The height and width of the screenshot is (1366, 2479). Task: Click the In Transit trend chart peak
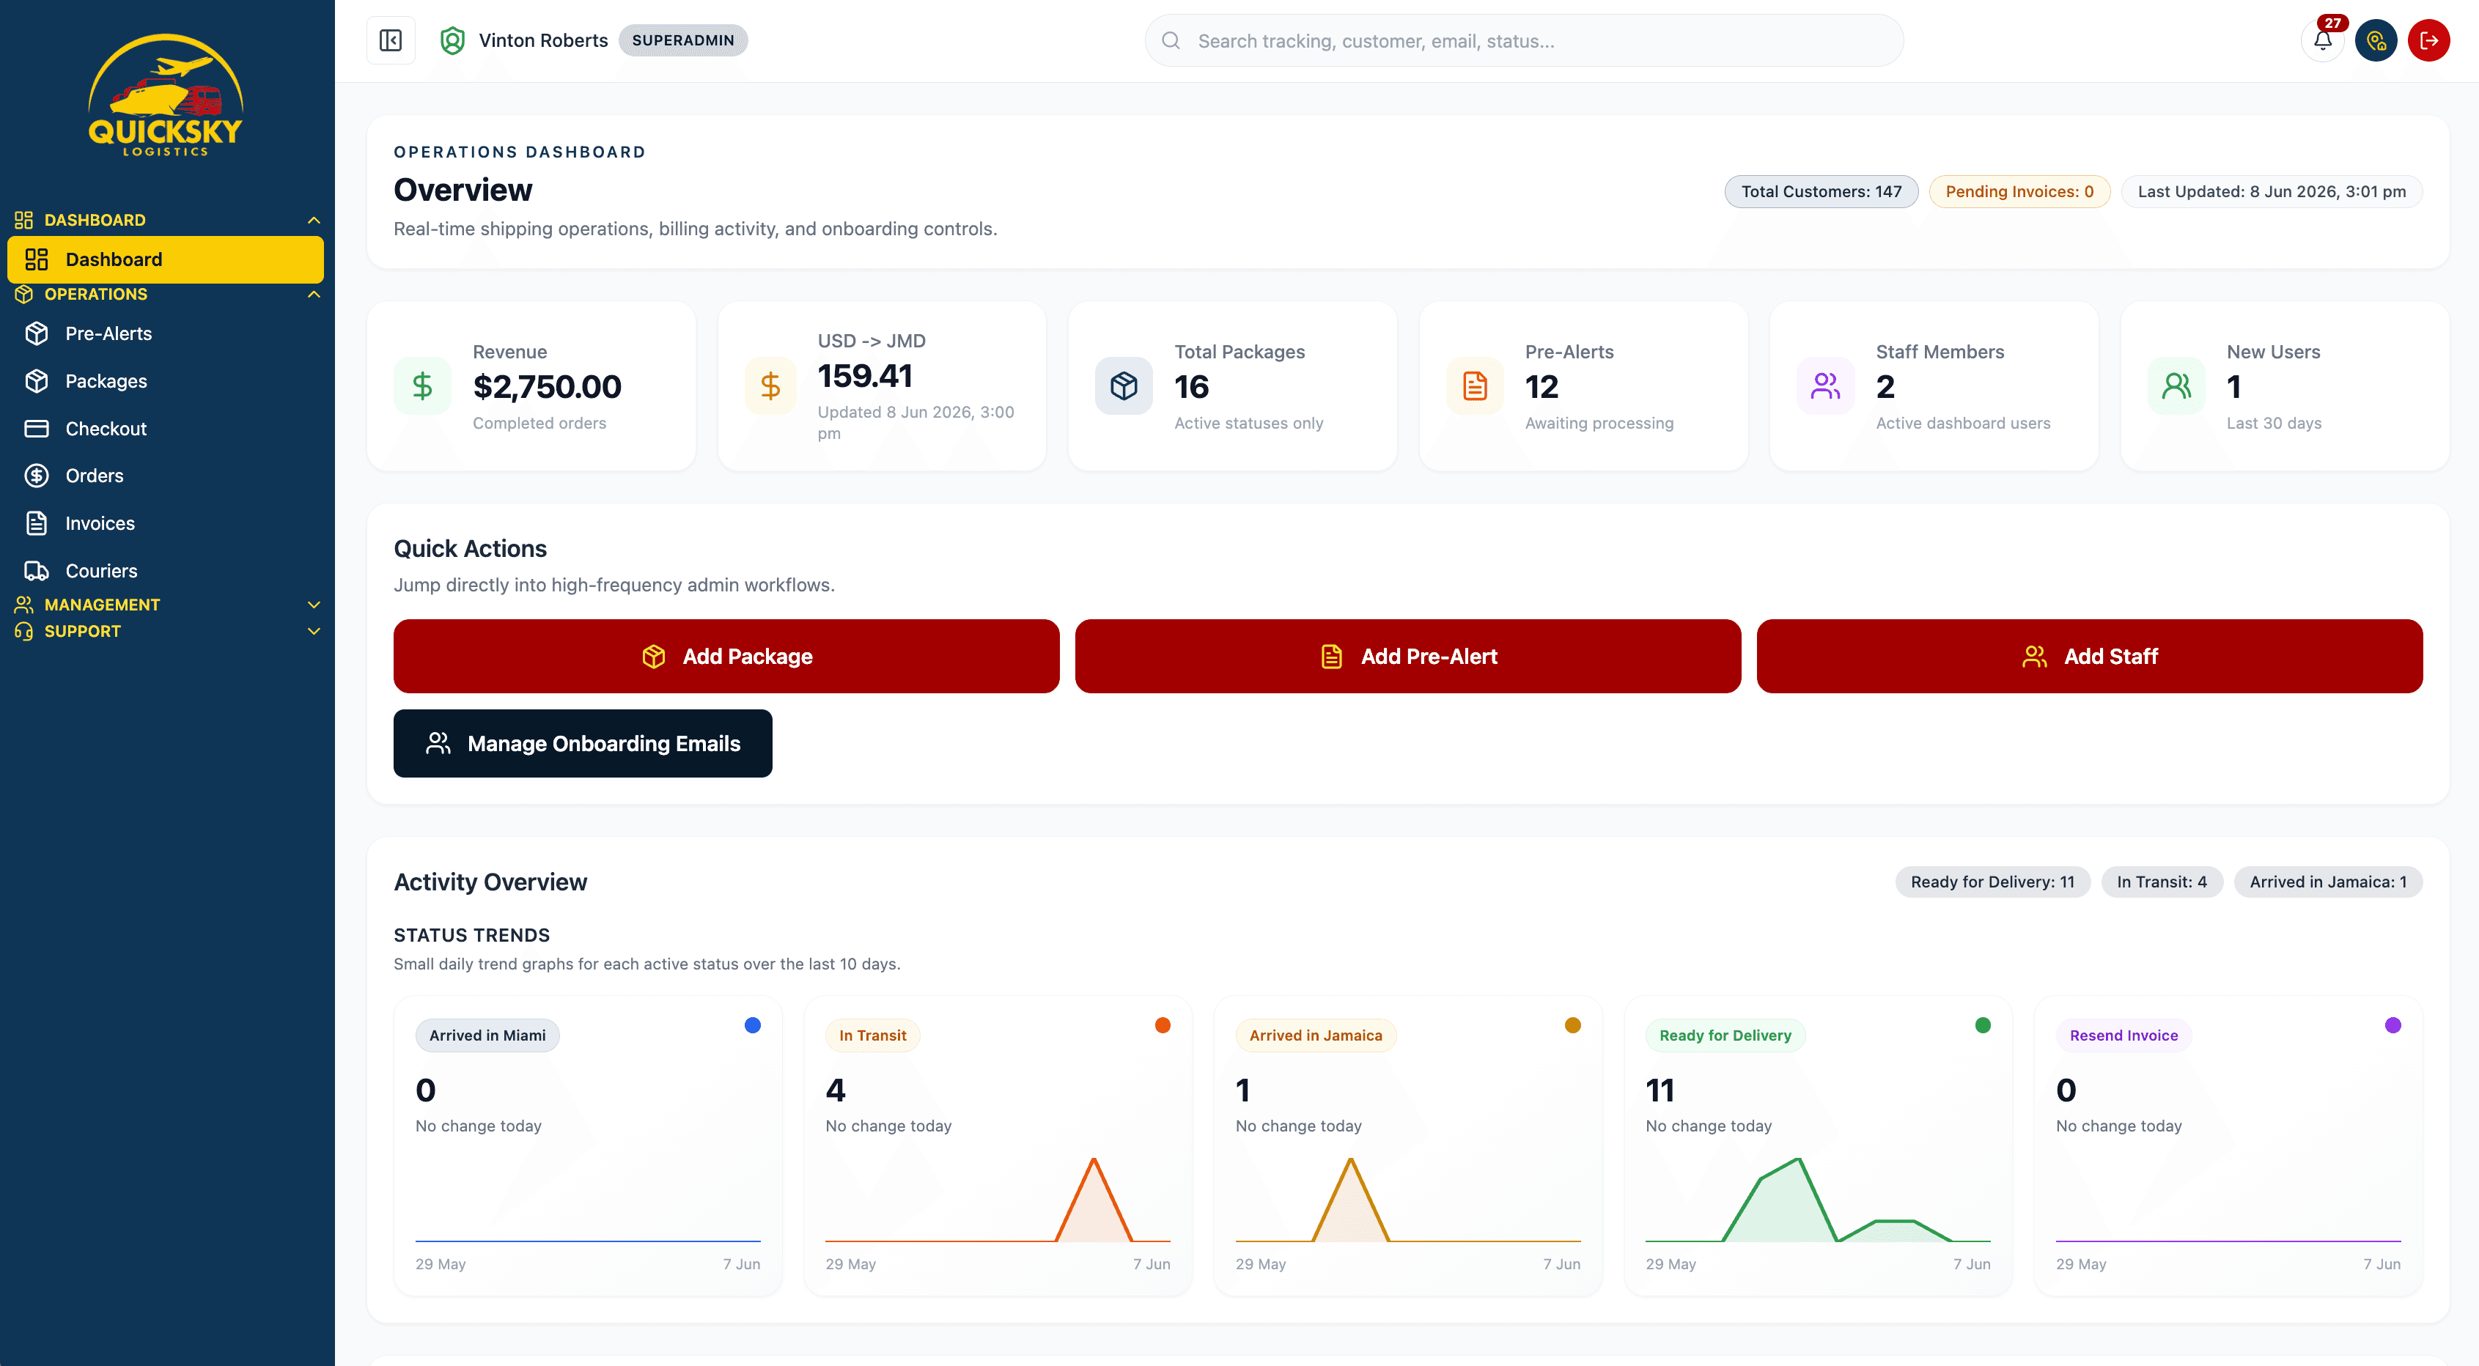coord(1094,1161)
